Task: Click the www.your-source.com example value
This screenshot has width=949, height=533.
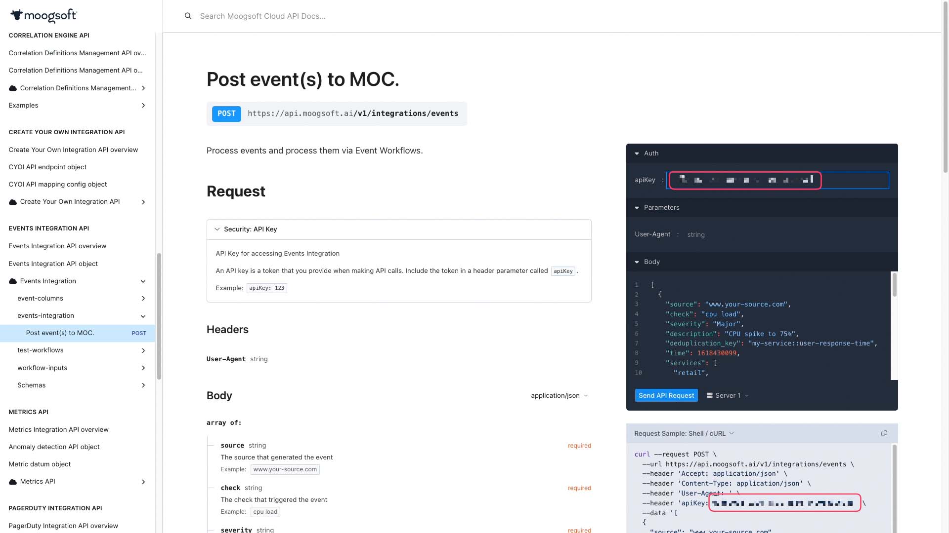Action: (285, 470)
